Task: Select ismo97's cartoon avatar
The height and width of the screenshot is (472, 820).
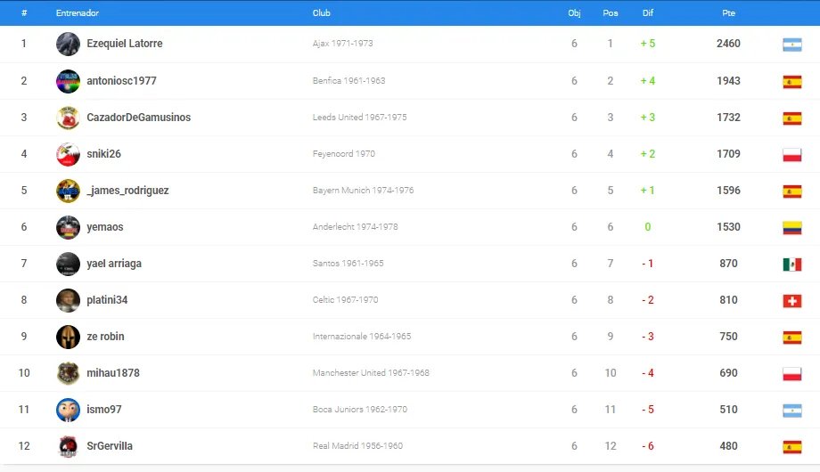Action: 68,410
